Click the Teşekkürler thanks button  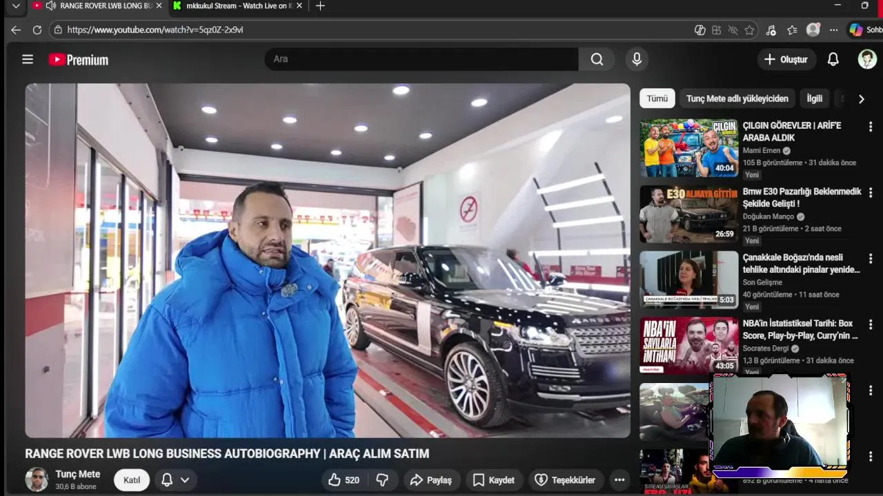tap(566, 480)
